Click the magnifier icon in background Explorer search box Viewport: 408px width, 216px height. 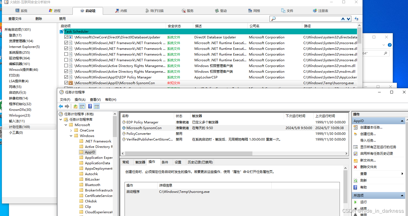pyautogui.click(x=385, y=53)
